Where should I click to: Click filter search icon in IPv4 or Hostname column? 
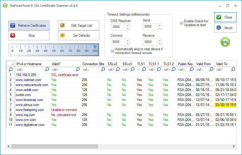[47, 69]
